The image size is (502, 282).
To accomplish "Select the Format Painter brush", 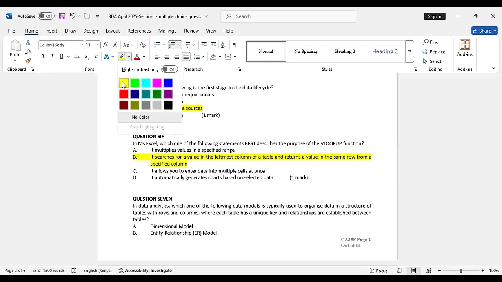I will pos(28,61).
